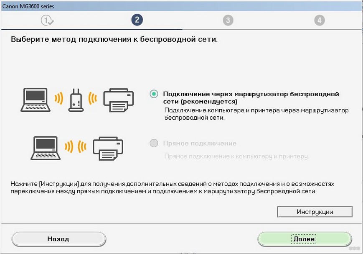
Task: Click the printer icon in router connection diagram
Action: point(119,100)
